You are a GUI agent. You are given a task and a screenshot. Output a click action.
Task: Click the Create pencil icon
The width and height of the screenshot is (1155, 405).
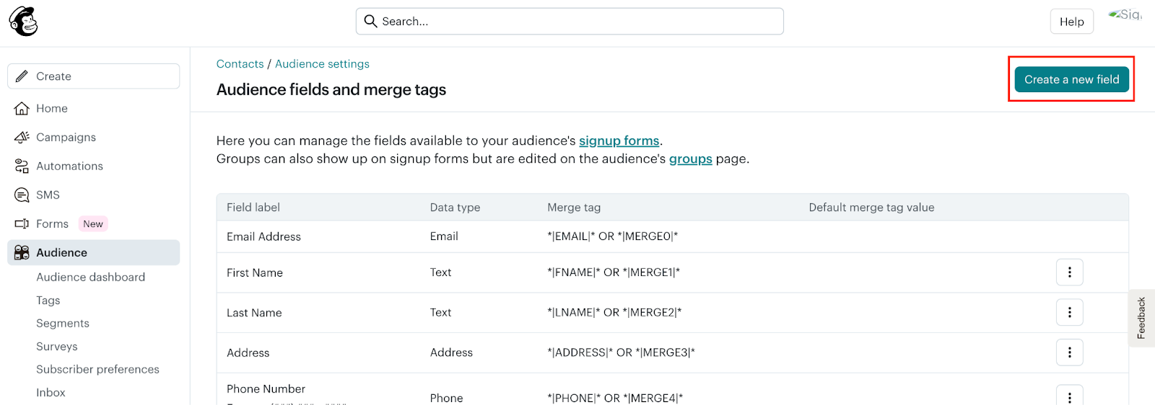click(22, 76)
